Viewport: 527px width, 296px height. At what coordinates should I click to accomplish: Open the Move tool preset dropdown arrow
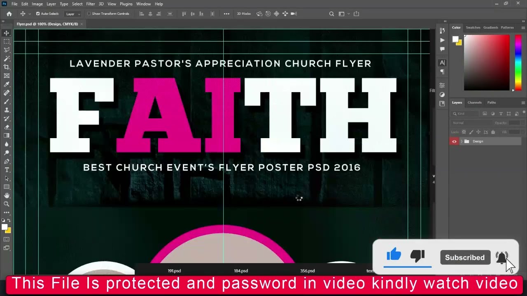29,14
